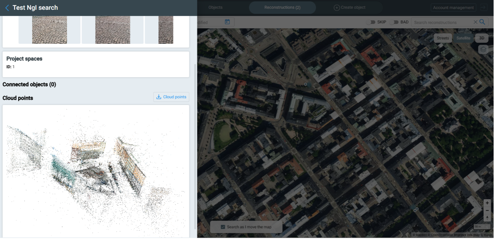
Task: Toggle the SKIP switch
Action: pos(370,22)
